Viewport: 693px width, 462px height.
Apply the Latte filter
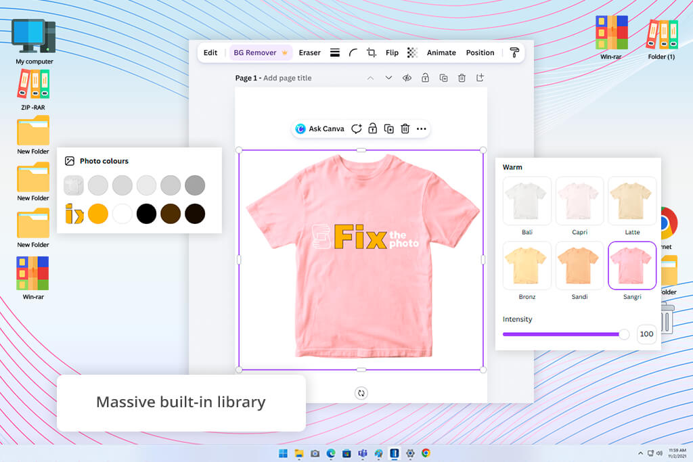[632, 202]
